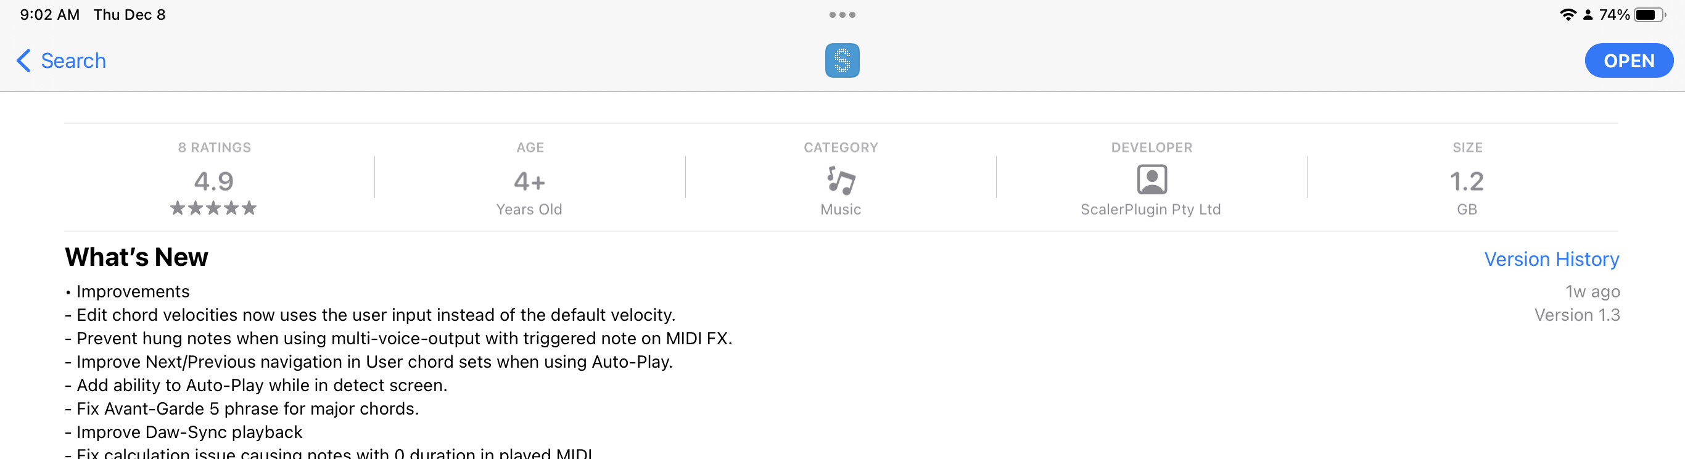
Task: Tap the Wi-Fi status icon
Action: point(1567,15)
